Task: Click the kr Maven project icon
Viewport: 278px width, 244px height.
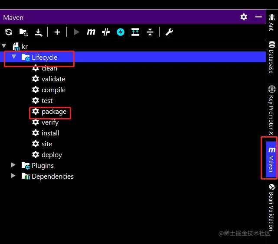Action: (16, 46)
